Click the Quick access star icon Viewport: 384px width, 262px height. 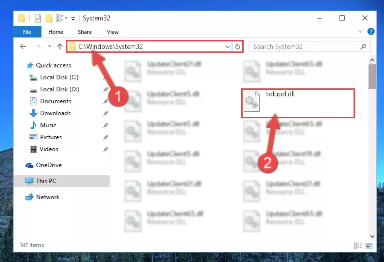[30, 65]
